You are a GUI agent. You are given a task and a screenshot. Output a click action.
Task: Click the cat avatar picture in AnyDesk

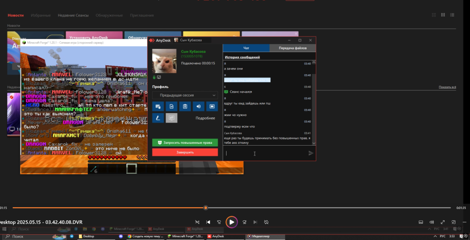164,61
